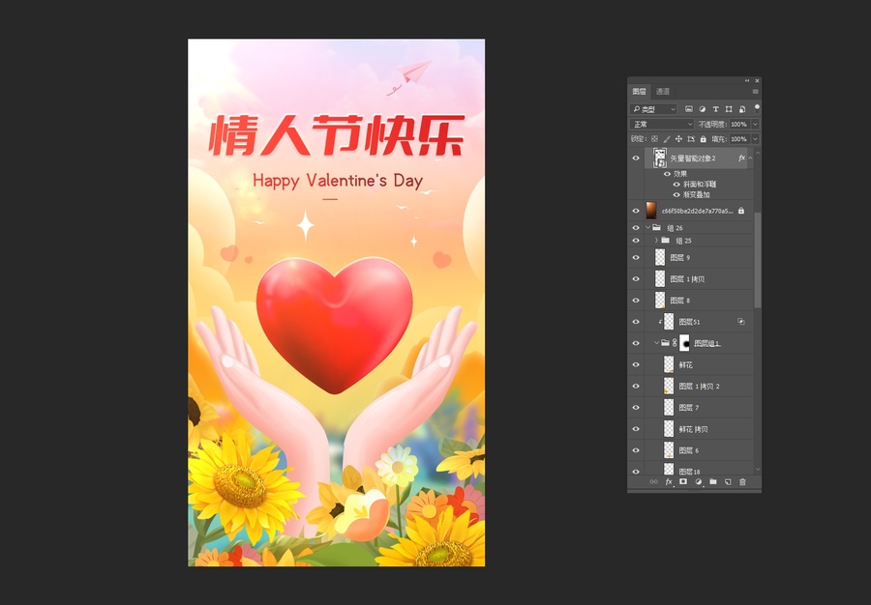Filter layers by pixel layer icon
This screenshot has width=871, height=605.
689,109
